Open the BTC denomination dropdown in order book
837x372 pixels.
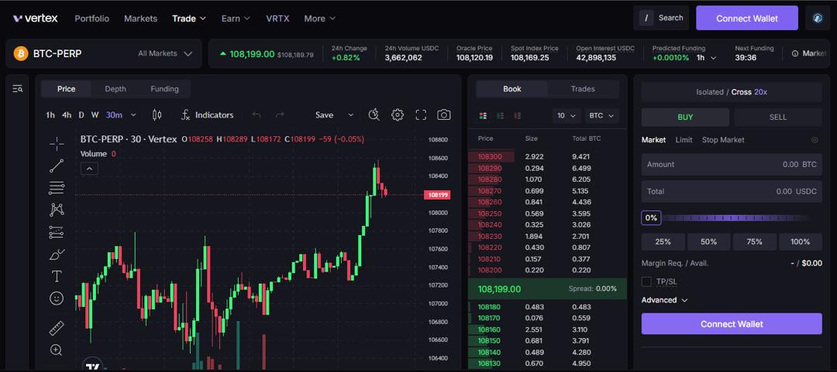coord(601,116)
